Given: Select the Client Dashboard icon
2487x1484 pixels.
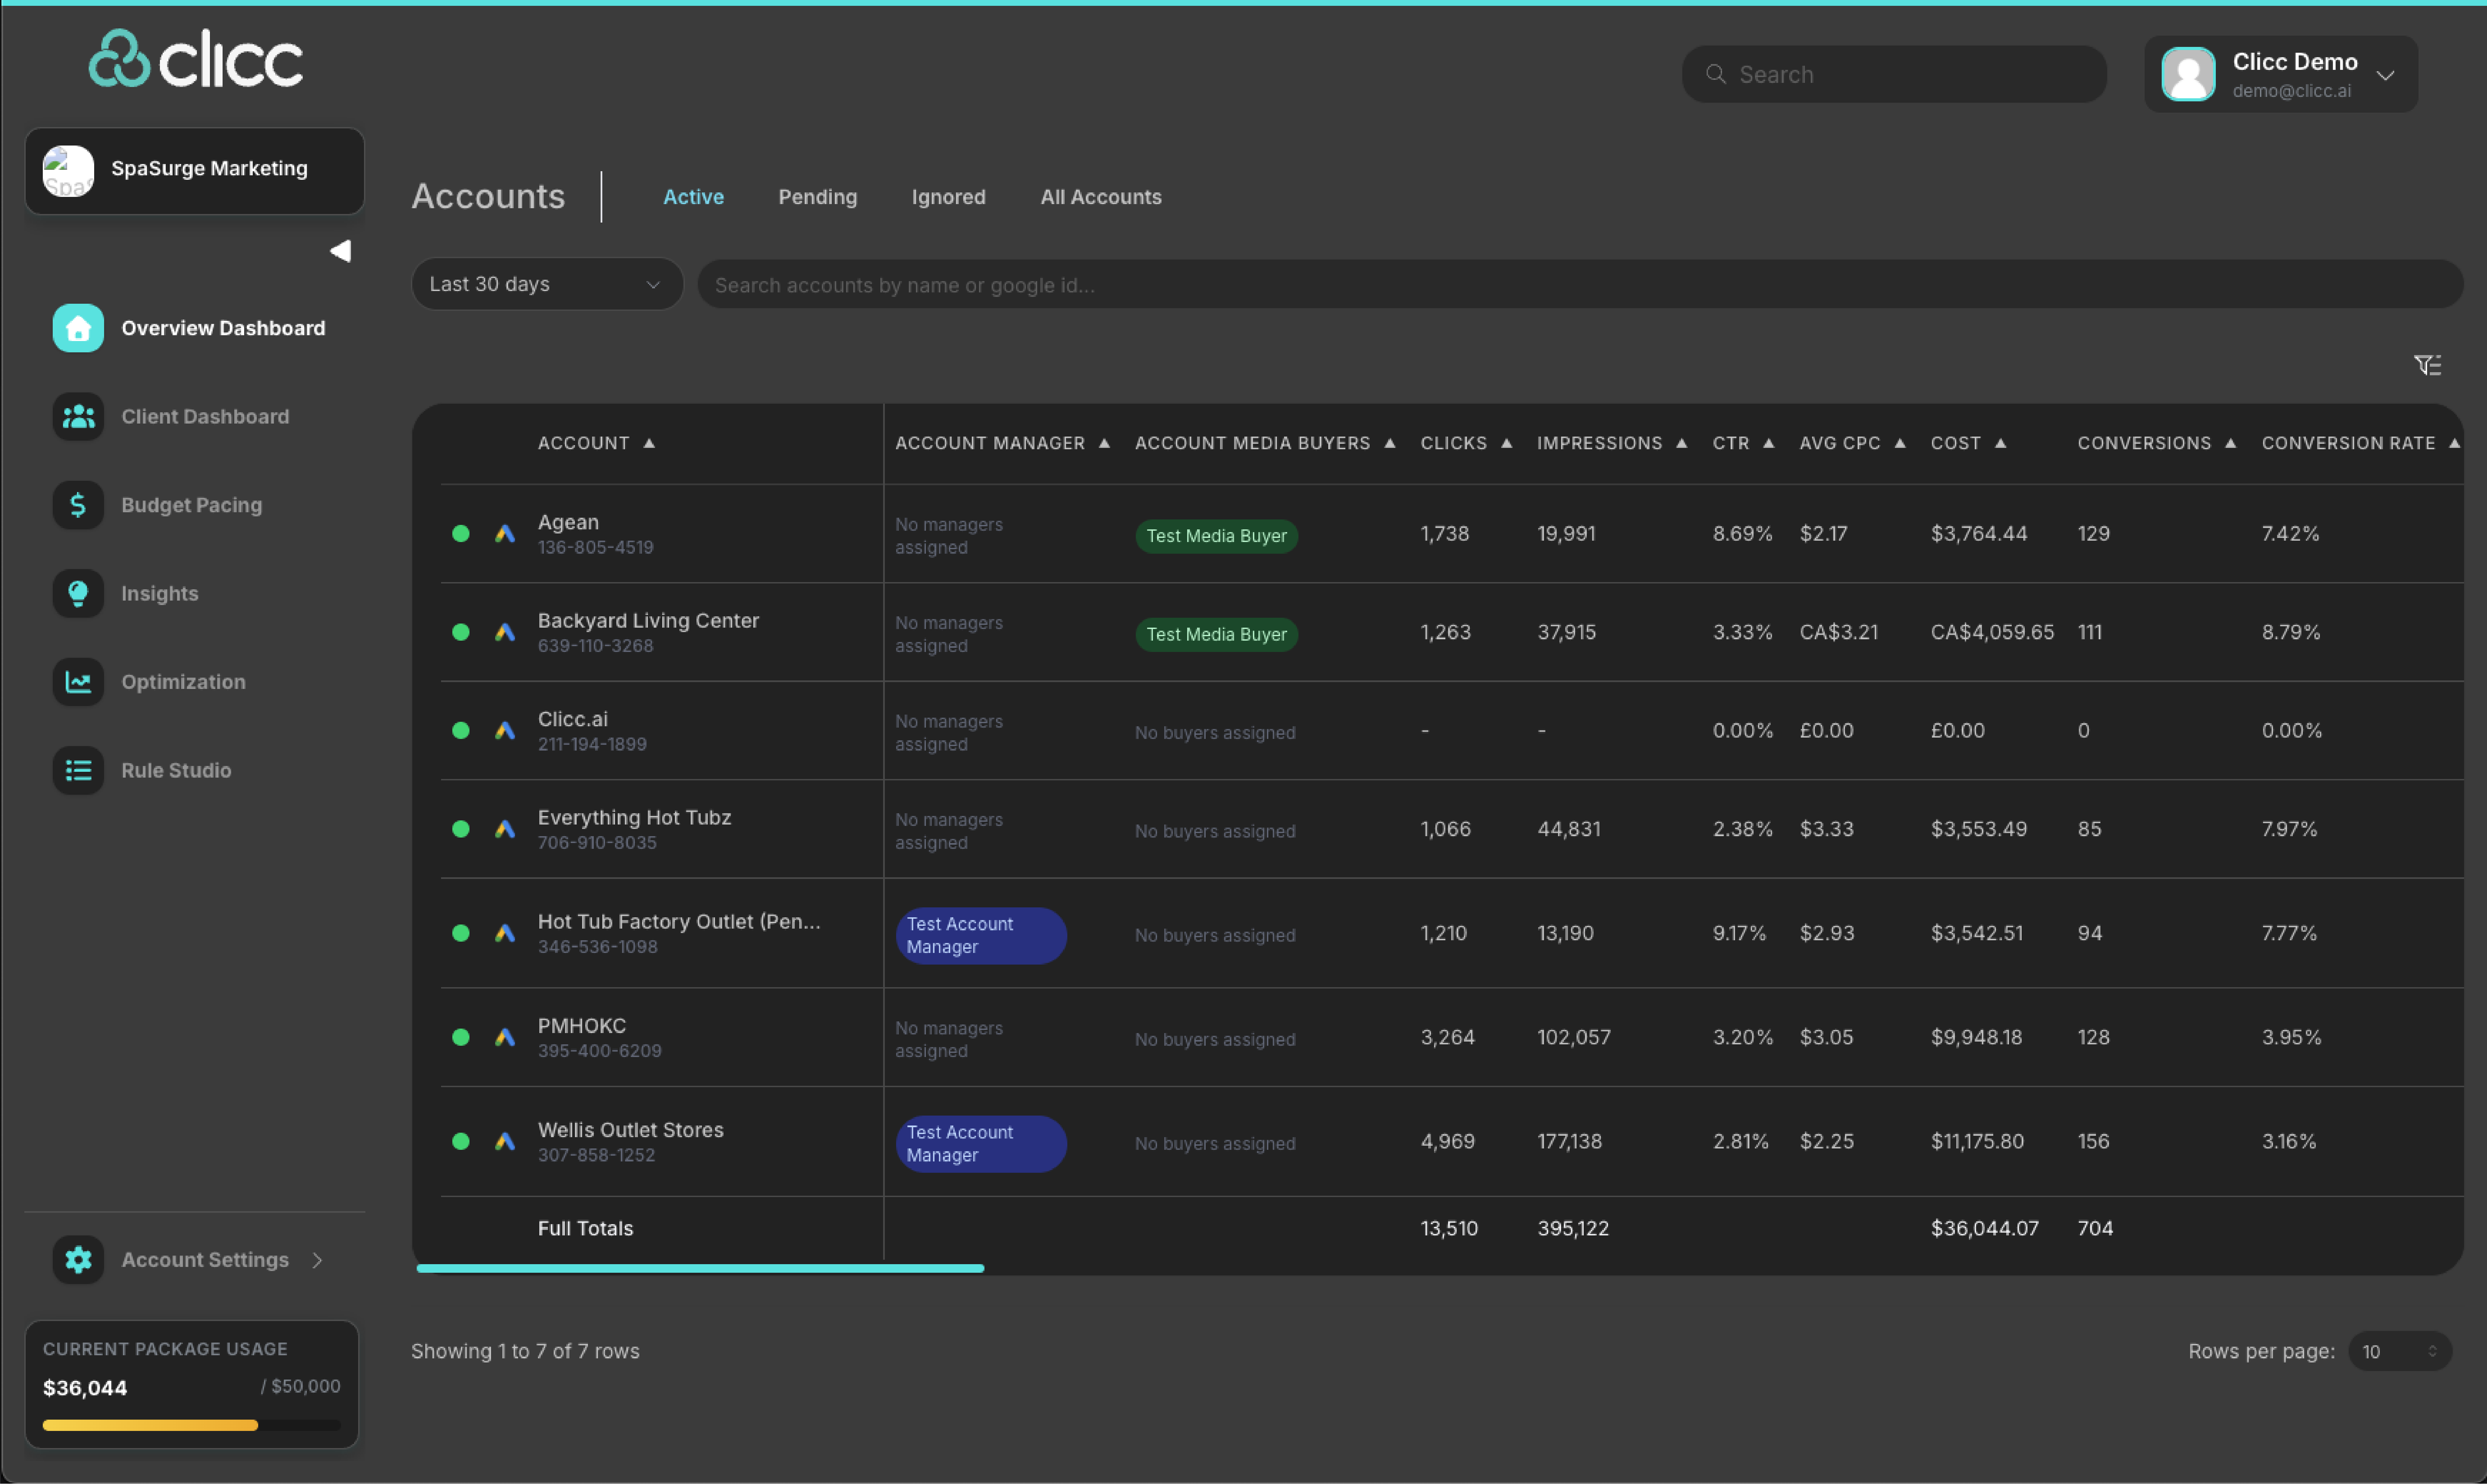Looking at the screenshot, I should pyautogui.click(x=78, y=416).
